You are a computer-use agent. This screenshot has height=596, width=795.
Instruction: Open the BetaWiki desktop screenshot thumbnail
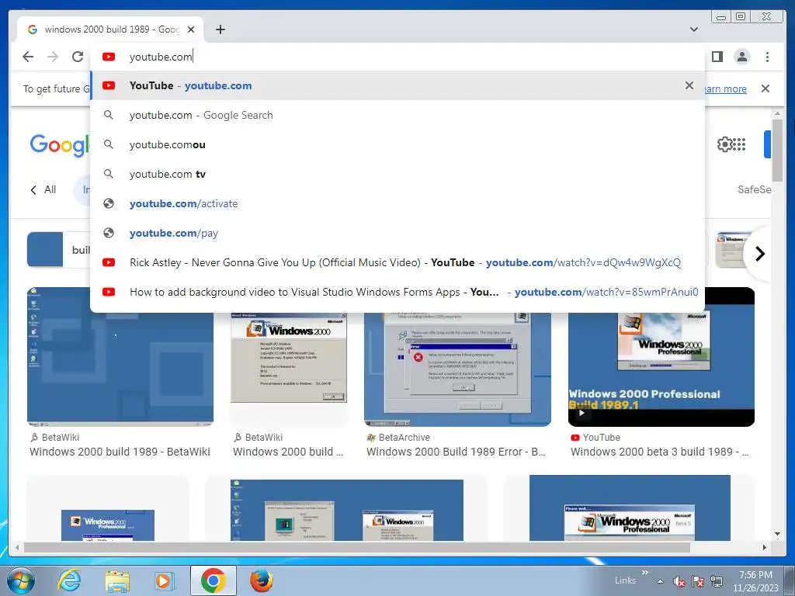[120, 357]
